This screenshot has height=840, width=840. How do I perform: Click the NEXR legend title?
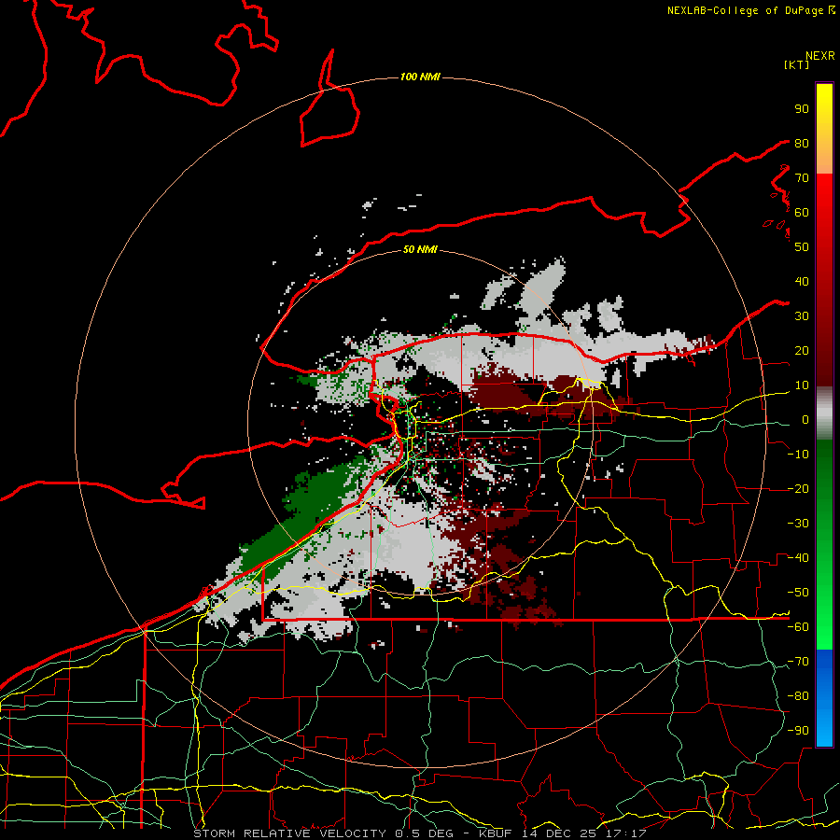coord(819,56)
